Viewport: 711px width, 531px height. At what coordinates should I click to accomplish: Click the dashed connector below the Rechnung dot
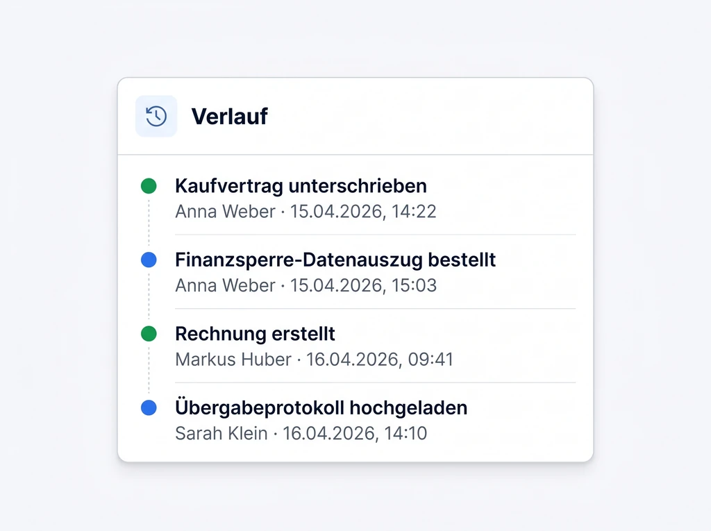coord(149,371)
